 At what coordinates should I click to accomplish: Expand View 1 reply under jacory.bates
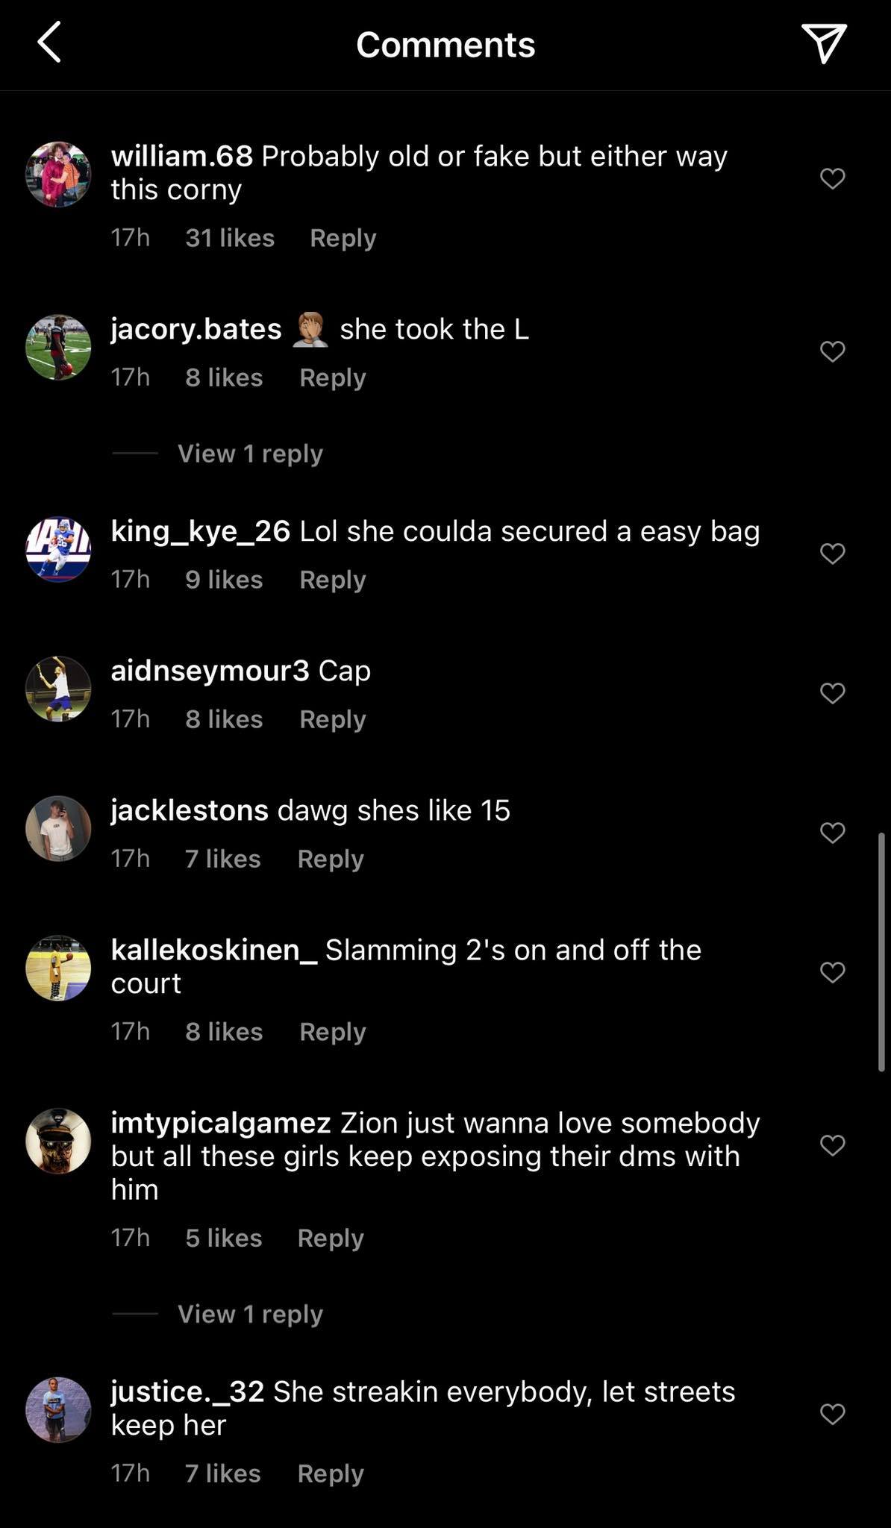pos(250,454)
